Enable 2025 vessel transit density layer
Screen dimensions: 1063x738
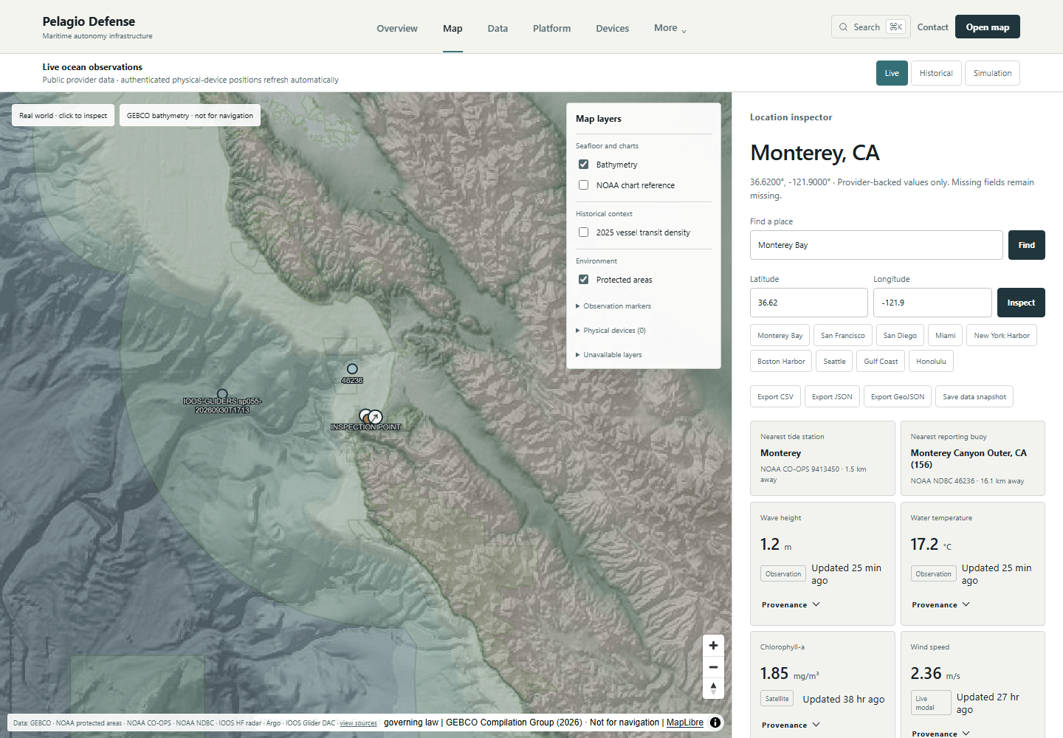583,232
